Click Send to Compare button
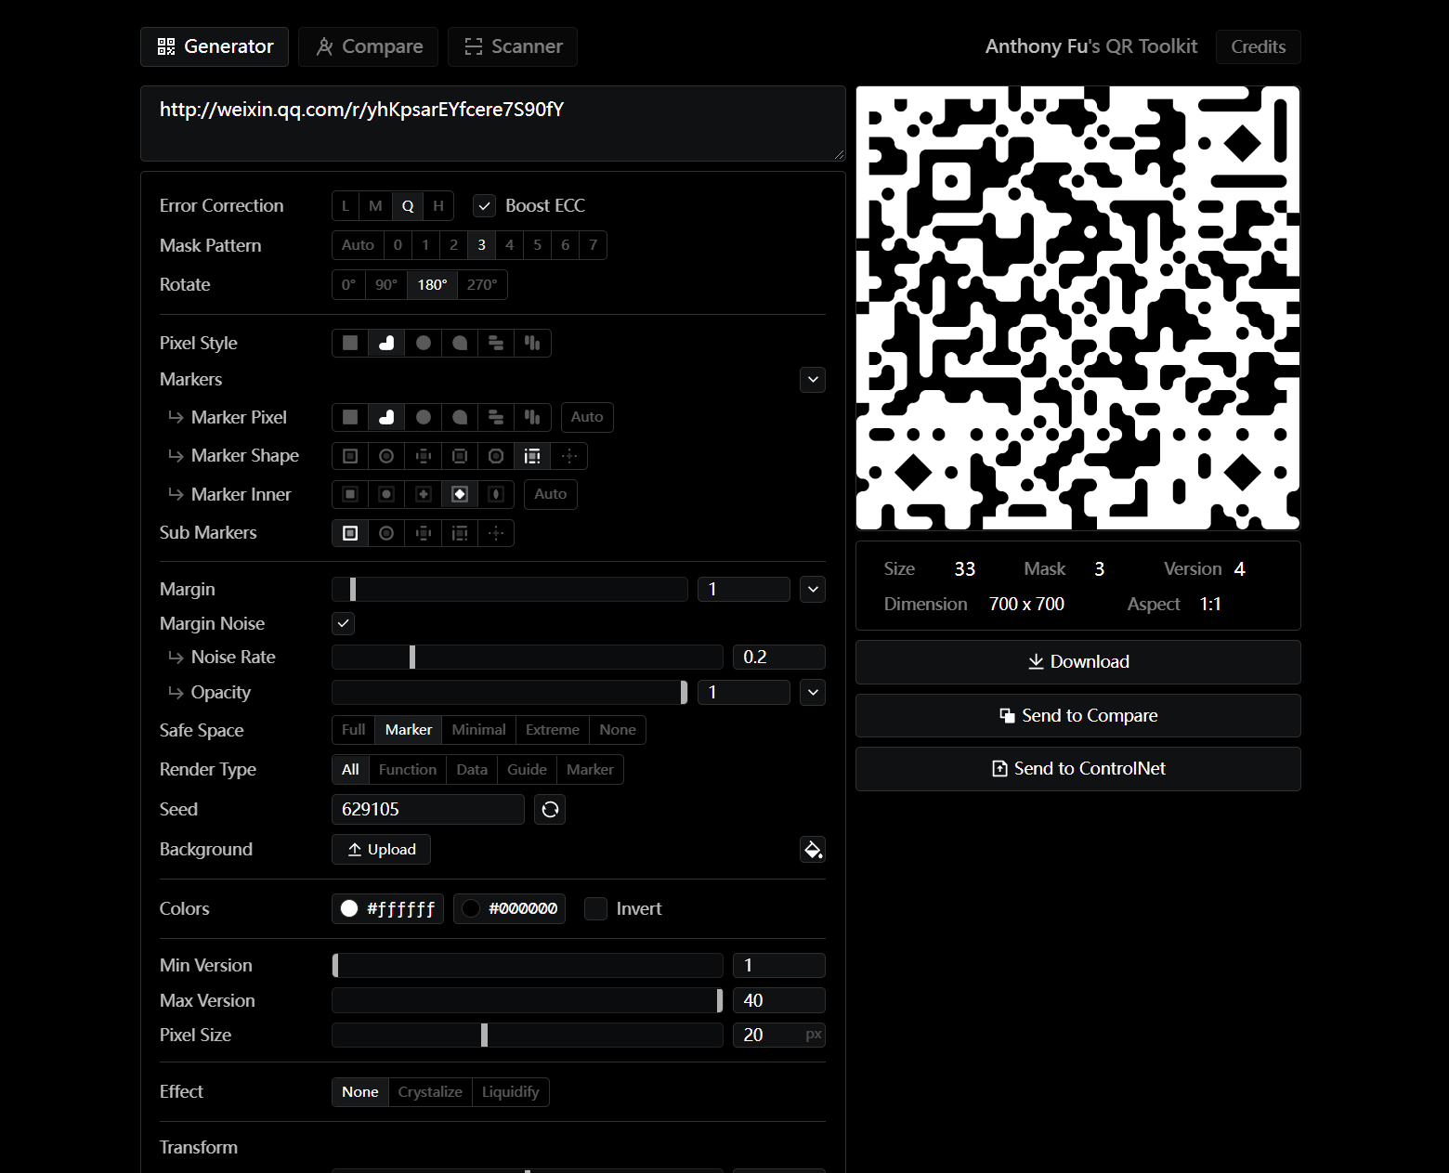Image resolution: width=1449 pixels, height=1173 pixels. 1077,716
